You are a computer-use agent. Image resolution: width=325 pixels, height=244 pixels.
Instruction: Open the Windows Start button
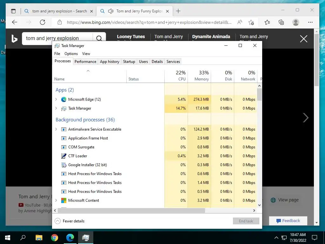point(8,238)
